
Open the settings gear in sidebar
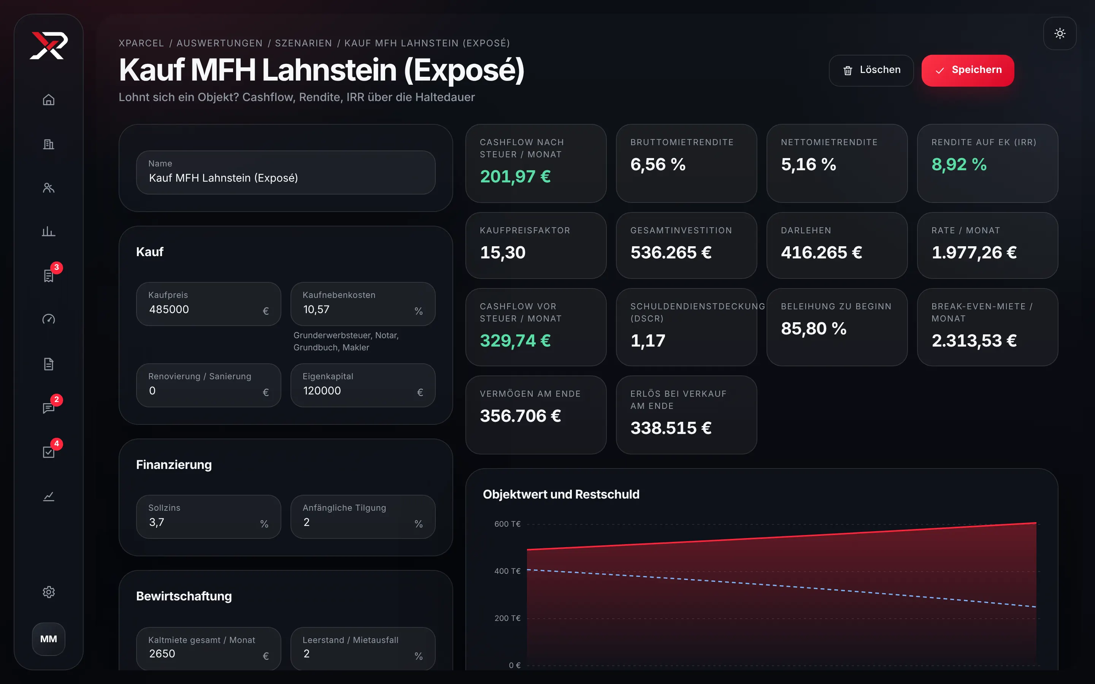pyautogui.click(x=48, y=592)
